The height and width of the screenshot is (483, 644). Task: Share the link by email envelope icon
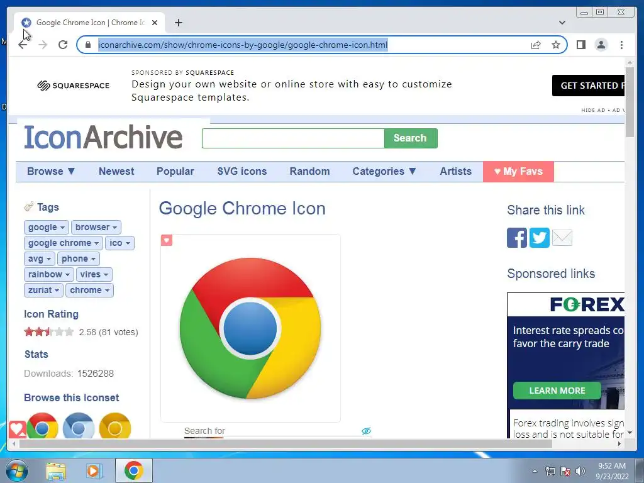click(562, 237)
